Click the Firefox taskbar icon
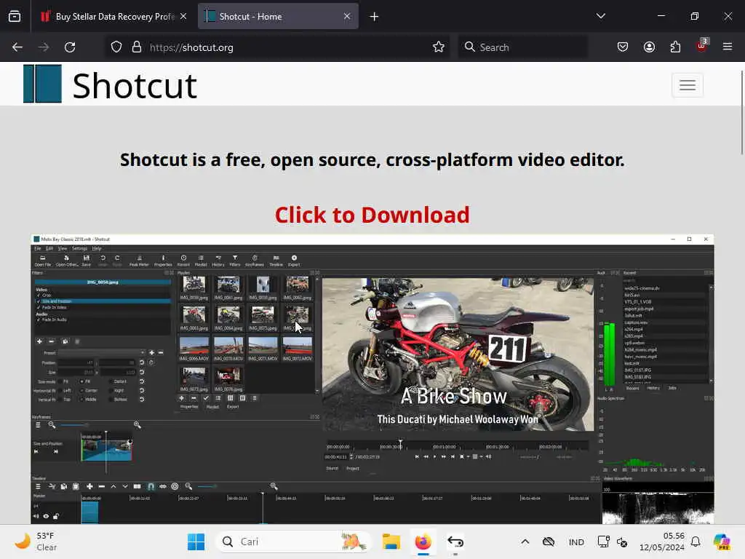 pos(423,542)
